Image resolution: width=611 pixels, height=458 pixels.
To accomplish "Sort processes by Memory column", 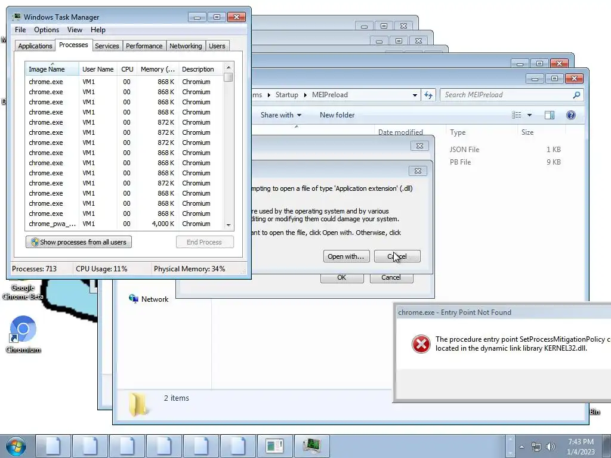I will coord(158,69).
